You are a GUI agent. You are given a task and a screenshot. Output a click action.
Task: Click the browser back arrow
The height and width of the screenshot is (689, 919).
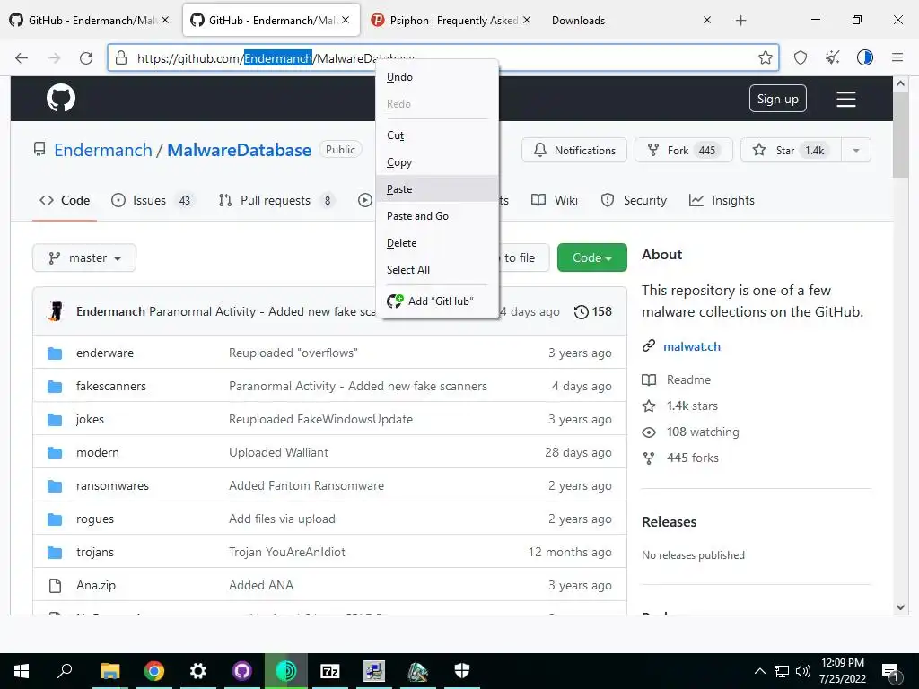coord(22,57)
